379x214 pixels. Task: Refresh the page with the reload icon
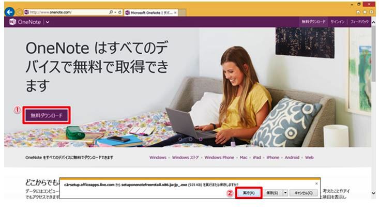tap(120, 12)
